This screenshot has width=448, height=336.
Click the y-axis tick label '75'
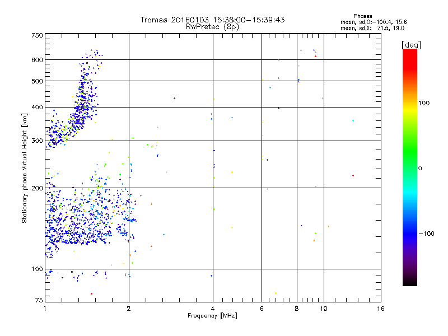39,300
